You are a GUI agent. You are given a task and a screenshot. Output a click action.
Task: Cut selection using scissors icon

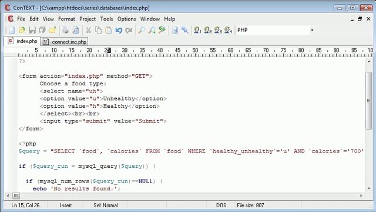[88, 30]
